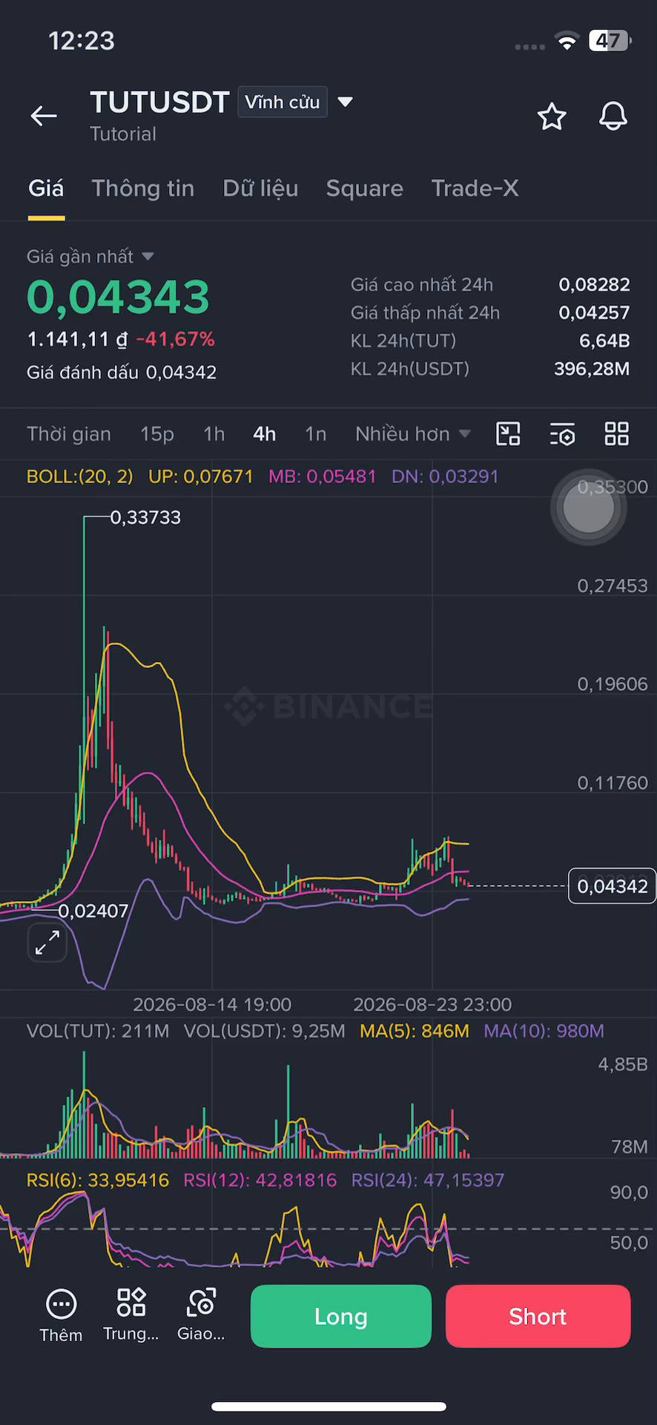Tap the floating assistive circle button
This screenshot has height=1425, width=657.
589,508
